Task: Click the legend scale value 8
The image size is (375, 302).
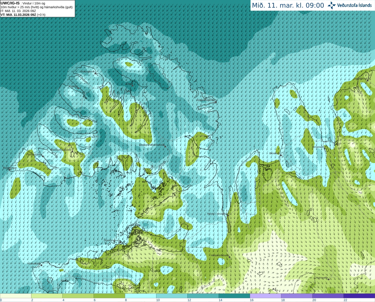Action: pyautogui.click(x=127, y=300)
